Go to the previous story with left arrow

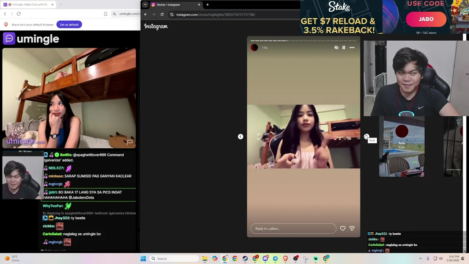coord(240,136)
